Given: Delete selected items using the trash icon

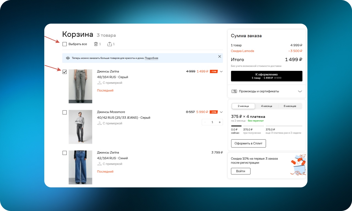Looking at the screenshot, I should point(96,44).
